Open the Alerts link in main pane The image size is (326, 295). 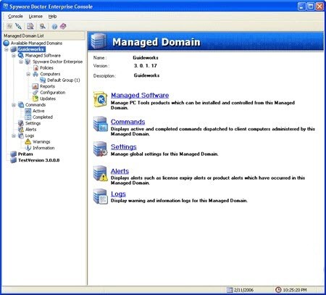(120, 171)
